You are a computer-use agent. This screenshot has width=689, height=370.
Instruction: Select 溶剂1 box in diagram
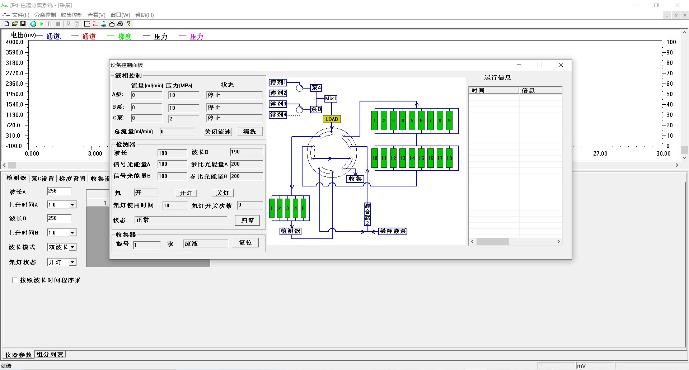tap(278, 82)
